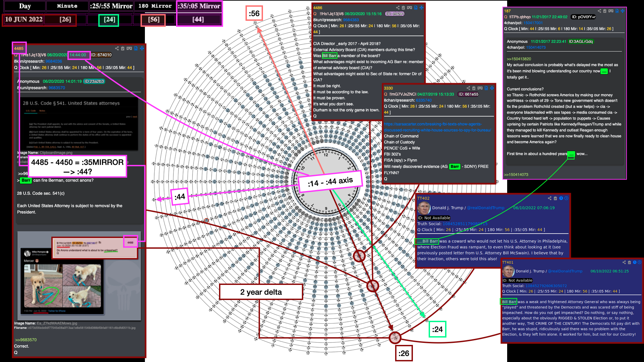Click the move arrows icon on post 3330

coord(492,88)
